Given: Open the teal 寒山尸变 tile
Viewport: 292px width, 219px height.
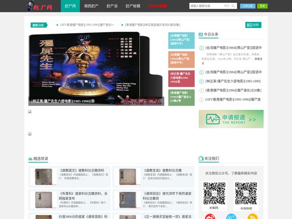Looking at the screenshot, I should pos(181,41).
